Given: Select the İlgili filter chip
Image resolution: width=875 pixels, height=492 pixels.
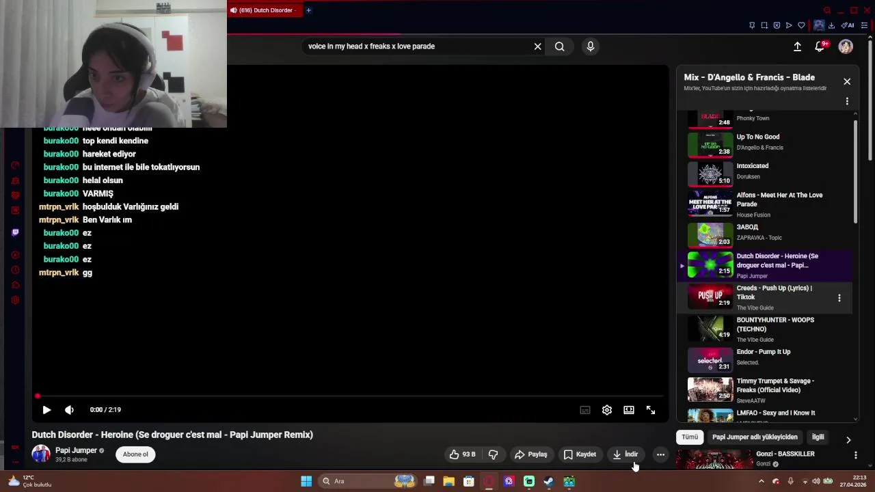Looking at the screenshot, I should pos(818,437).
